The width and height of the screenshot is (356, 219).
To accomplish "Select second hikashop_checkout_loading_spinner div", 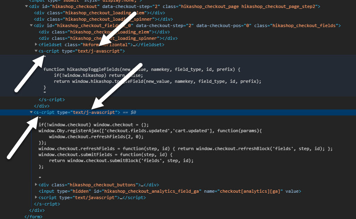I will 108,38.
